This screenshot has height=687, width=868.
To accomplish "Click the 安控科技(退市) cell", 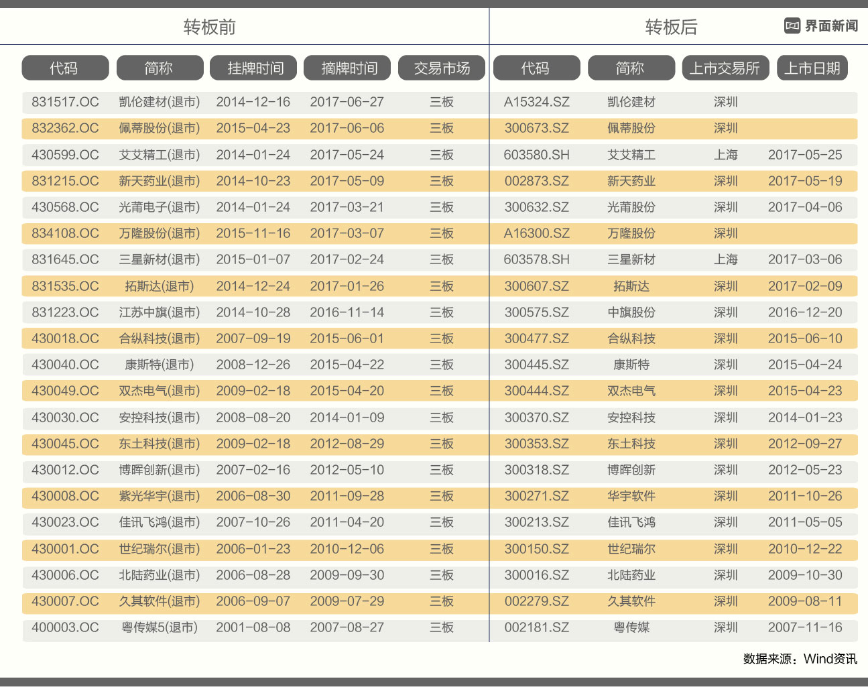I will [160, 418].
